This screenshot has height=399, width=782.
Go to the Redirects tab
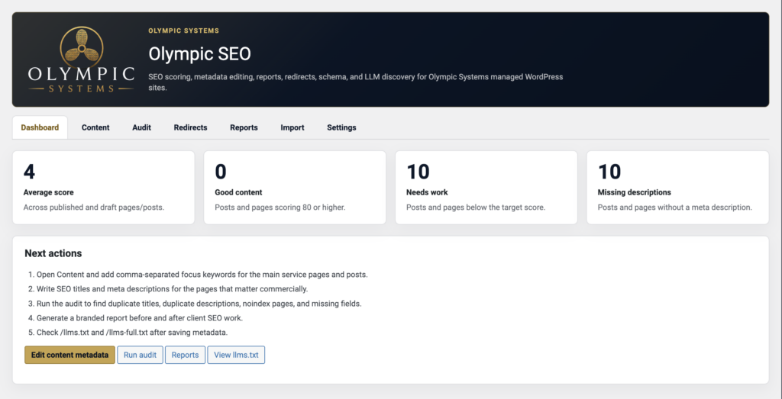pos(190,127)
